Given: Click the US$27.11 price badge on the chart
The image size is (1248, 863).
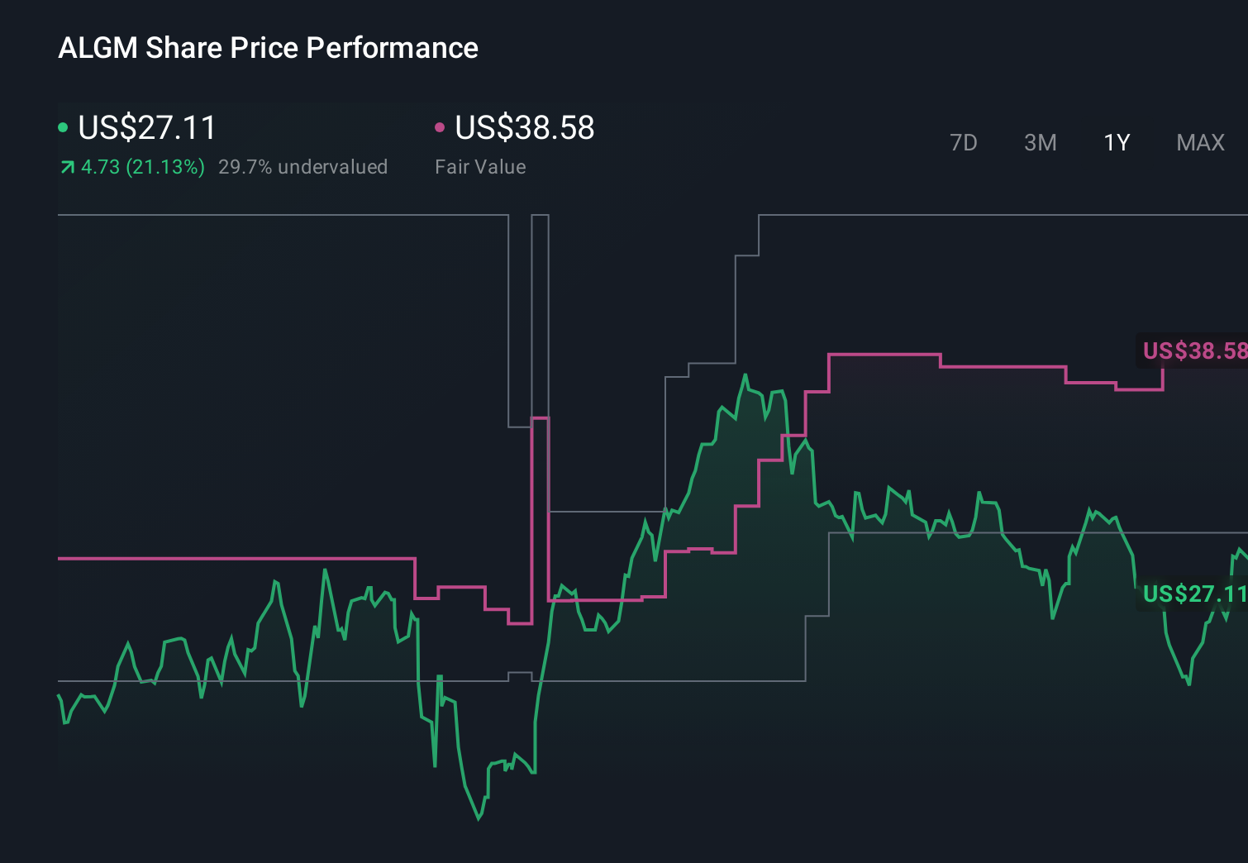Looking at the screenshot, I should pos(1193,593).
